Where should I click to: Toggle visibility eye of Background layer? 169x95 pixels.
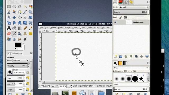click(116, 22)
